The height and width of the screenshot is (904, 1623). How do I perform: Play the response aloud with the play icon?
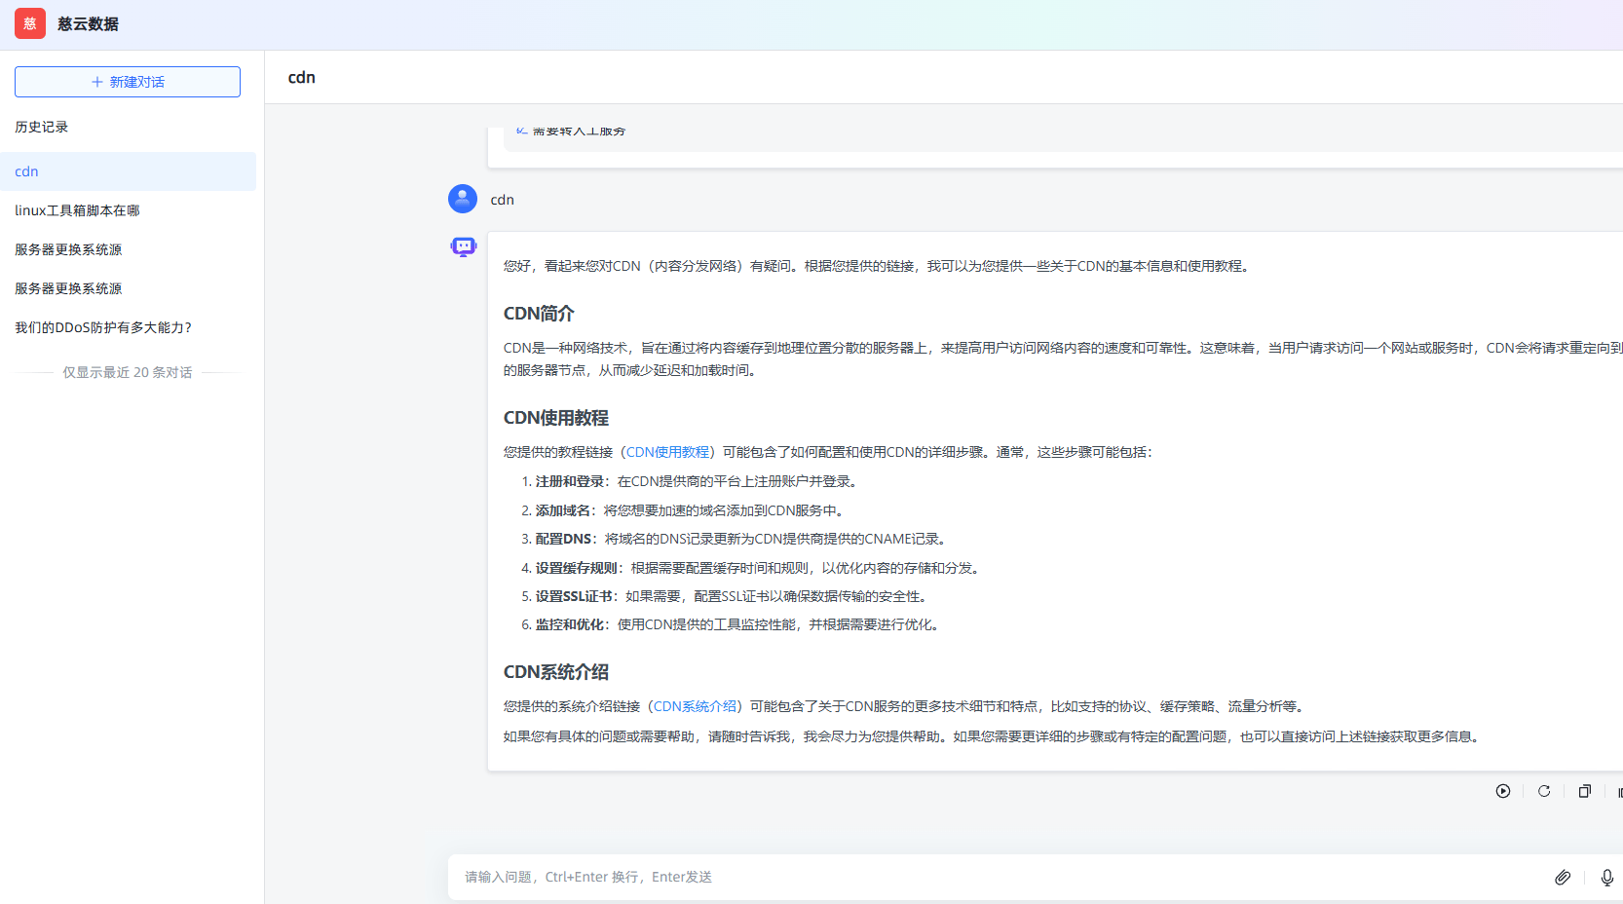pos(1503,791)
